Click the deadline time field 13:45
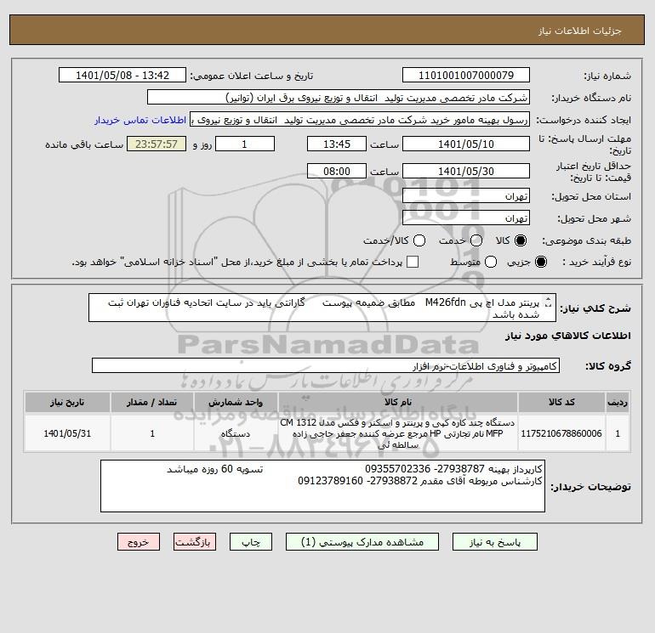 (337, 144)
